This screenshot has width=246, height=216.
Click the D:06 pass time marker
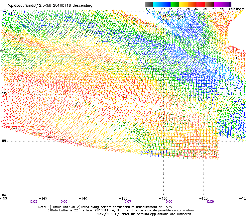(64, 202)
